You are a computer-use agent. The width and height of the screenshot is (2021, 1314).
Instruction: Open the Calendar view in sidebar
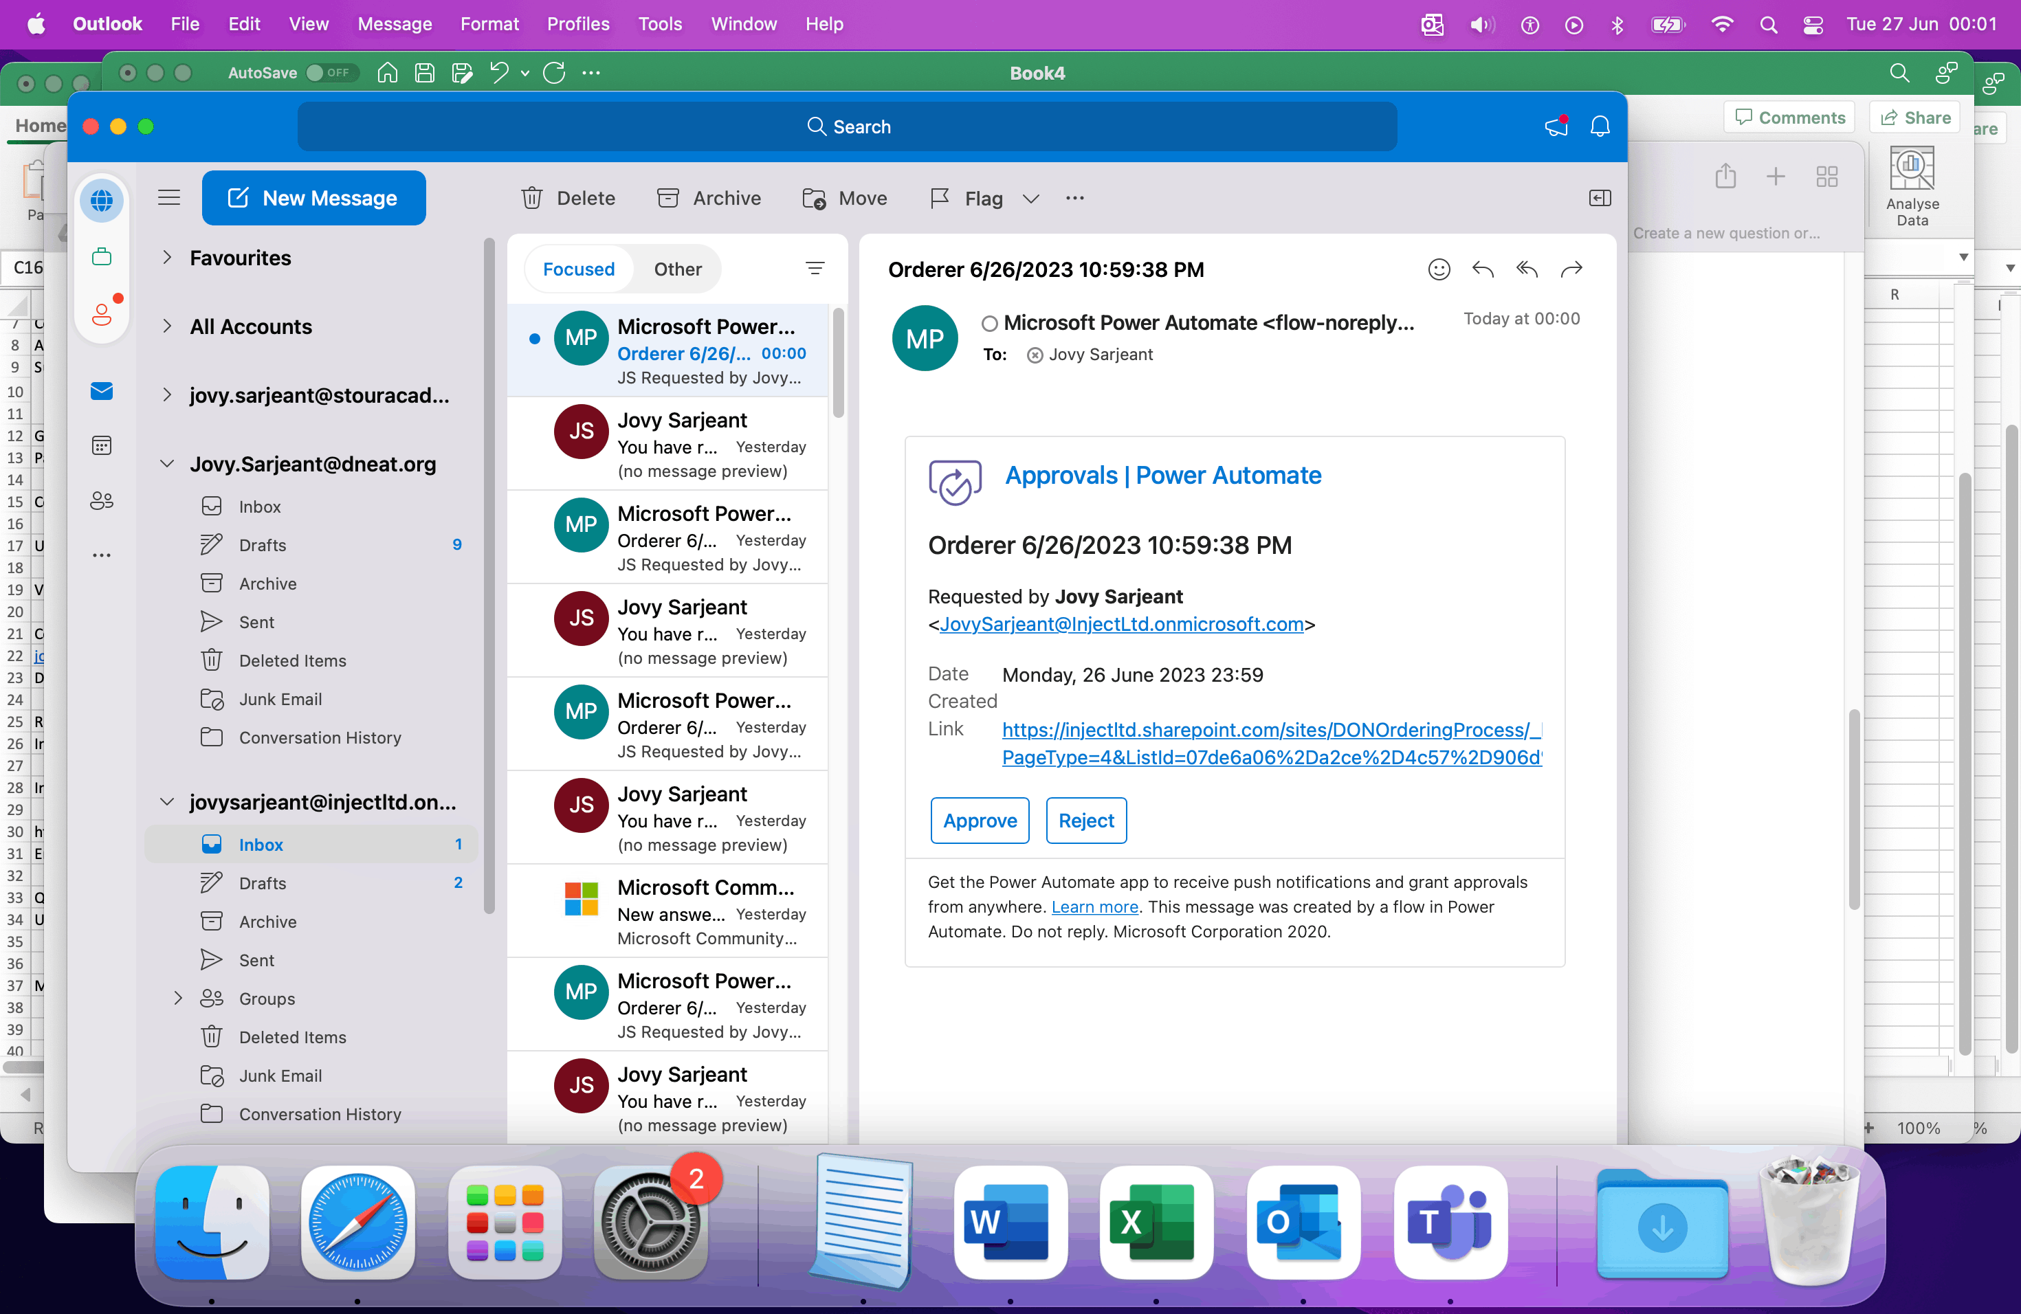[101, 445]
